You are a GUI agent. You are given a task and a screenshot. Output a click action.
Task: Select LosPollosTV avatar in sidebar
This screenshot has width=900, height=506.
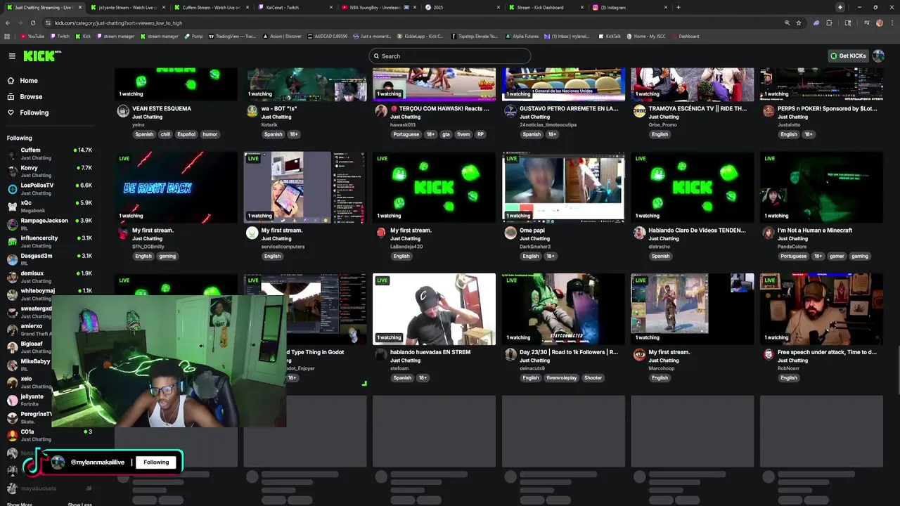tap(13, 189)
